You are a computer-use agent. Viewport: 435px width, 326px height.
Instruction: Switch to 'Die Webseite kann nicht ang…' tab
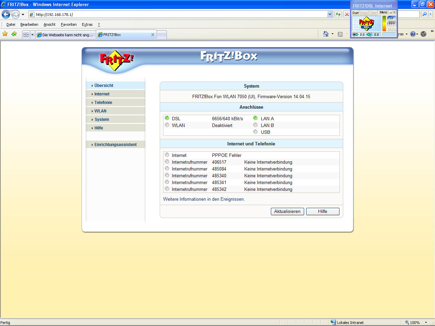(66, 35)
